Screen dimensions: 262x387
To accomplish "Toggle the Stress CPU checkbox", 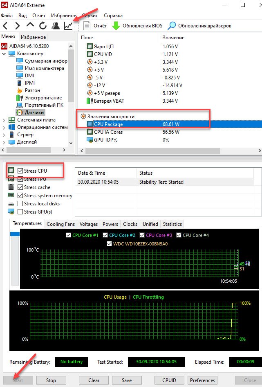I will point(20,171).
